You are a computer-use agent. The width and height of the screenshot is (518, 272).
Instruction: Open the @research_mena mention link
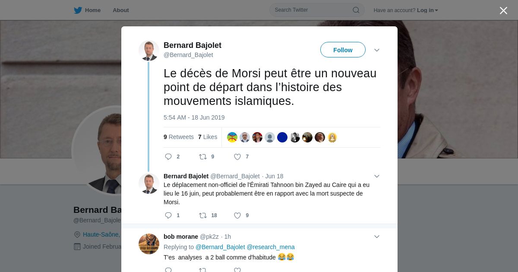coord(271,247)
